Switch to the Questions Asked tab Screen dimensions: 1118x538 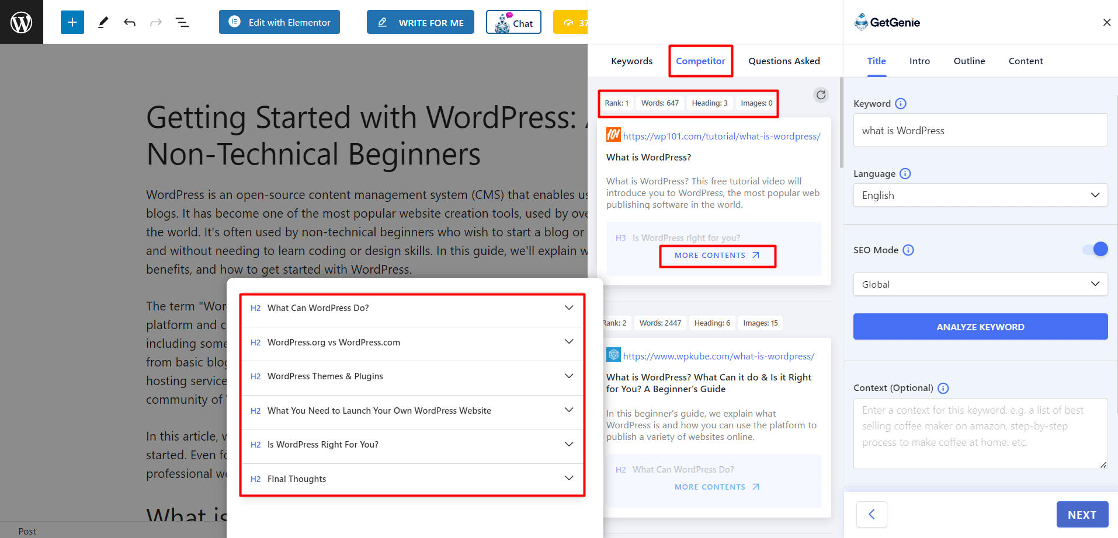tap(784, 61)
